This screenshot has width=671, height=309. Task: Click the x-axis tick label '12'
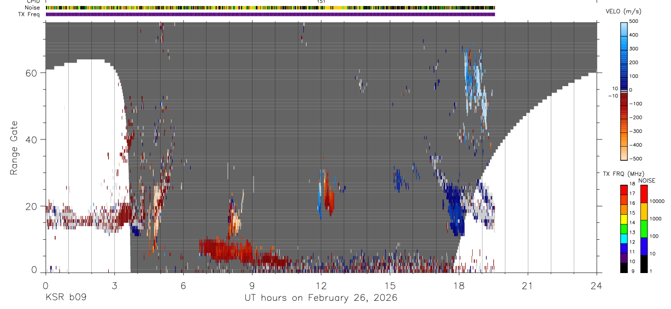(x=321, y=285)
